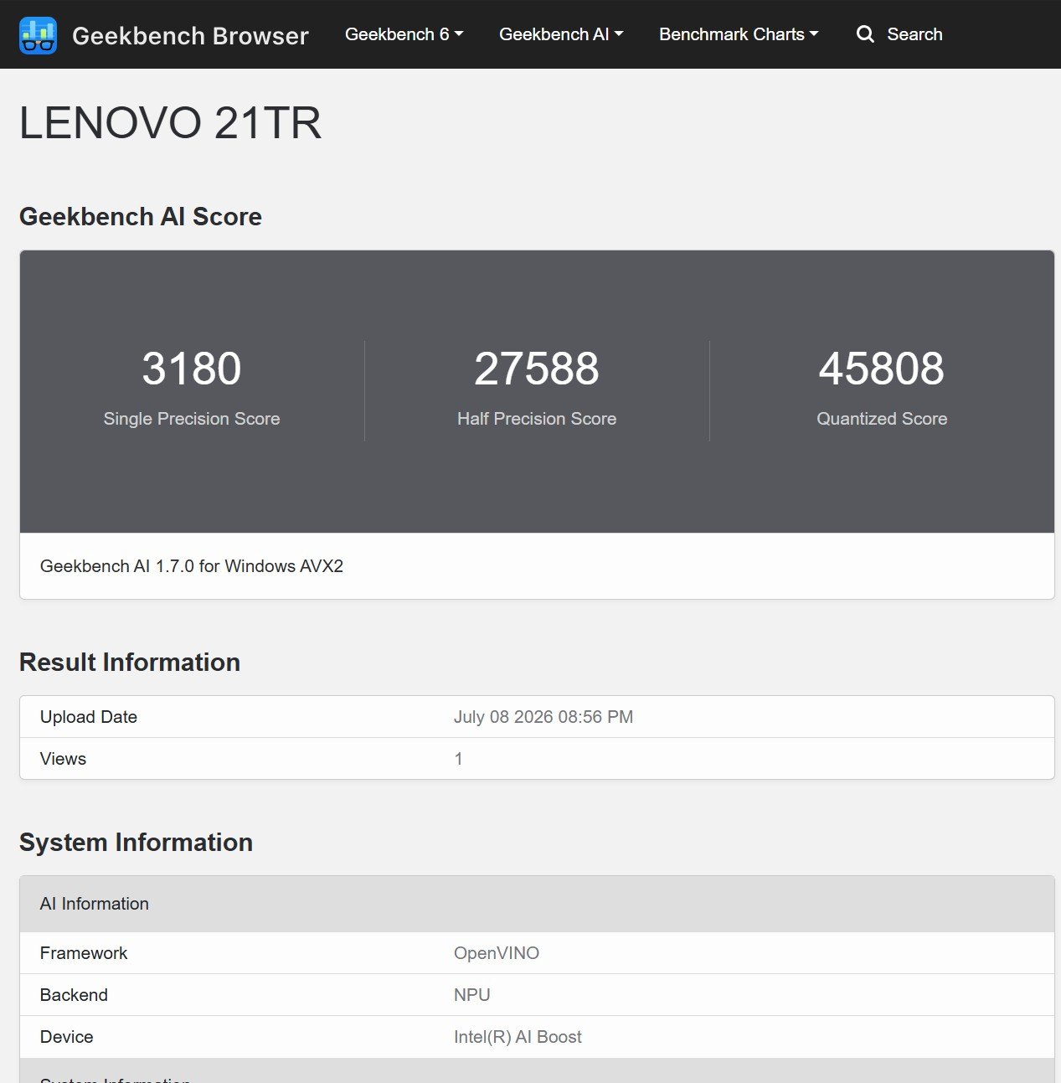Click the Views row label
Image resolution: width=1061 pixels, height=1083 pixels.
pyautogui.click(x=63, y=759)
